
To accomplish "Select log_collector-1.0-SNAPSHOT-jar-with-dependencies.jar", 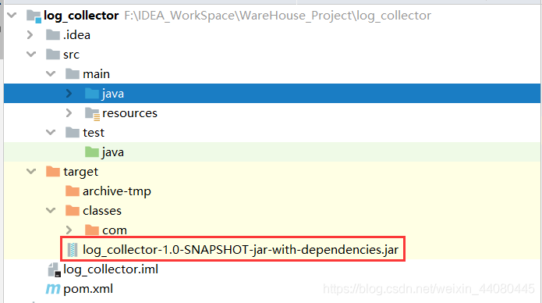I will [x=240, y=250].
